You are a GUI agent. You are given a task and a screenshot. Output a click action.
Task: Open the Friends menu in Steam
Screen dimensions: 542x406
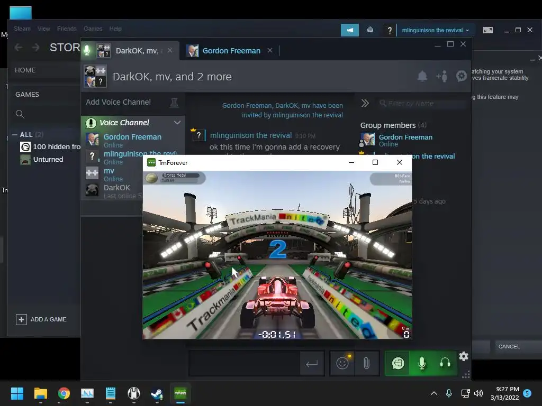click(67, 29)
